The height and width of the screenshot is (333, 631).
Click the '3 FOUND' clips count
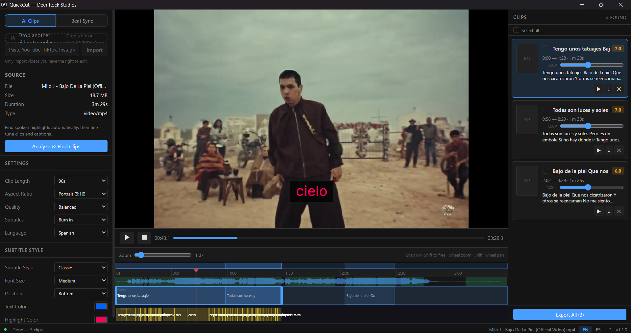616,17
